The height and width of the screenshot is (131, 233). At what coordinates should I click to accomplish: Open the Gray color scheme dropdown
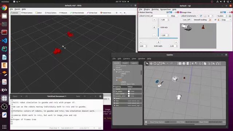tap(226, 20)
